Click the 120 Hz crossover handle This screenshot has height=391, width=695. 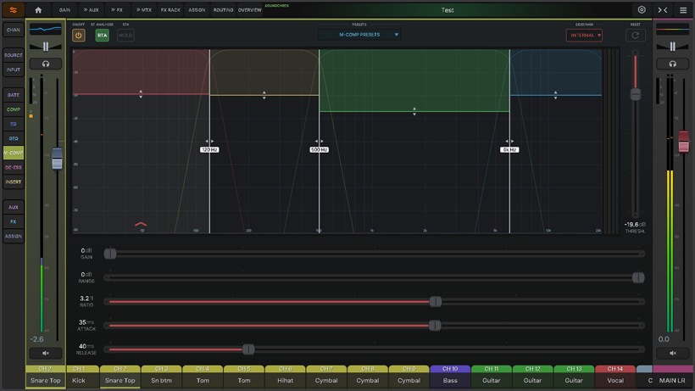click(209, 149)
